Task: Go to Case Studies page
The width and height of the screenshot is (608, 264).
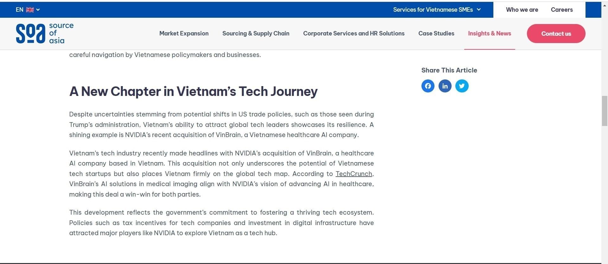Action: pyautogui.click(x=436, y=34)
